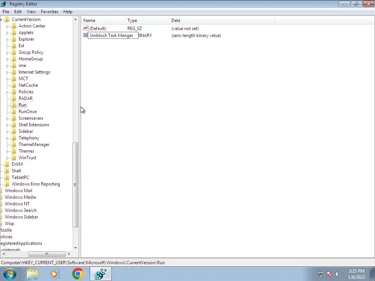Click the Sidebar folder icon
Screen dimensions: 375x281
pyautogui.click(x=14, y=131)
